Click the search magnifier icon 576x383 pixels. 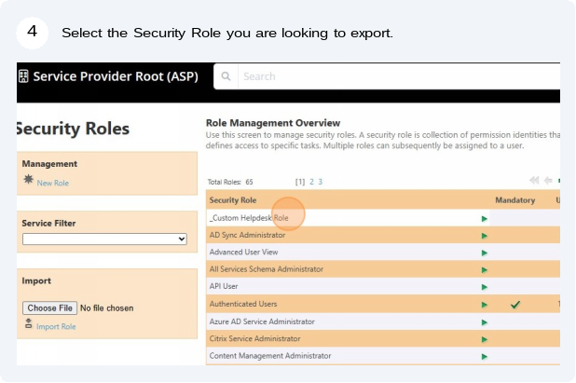point(226,76)
